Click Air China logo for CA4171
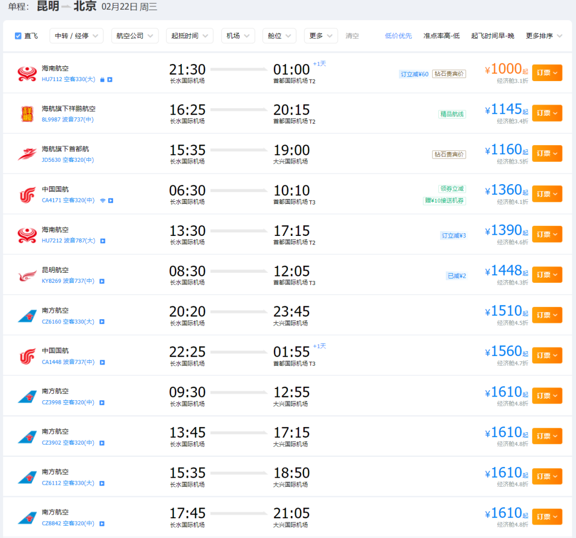576x538 pixels. (27, 195)
